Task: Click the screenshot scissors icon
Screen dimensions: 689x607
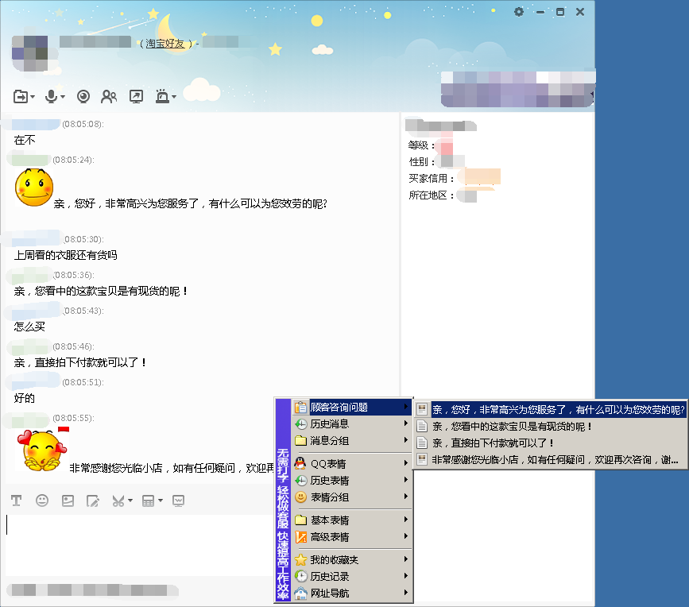Action: click(x=118, y=501)
